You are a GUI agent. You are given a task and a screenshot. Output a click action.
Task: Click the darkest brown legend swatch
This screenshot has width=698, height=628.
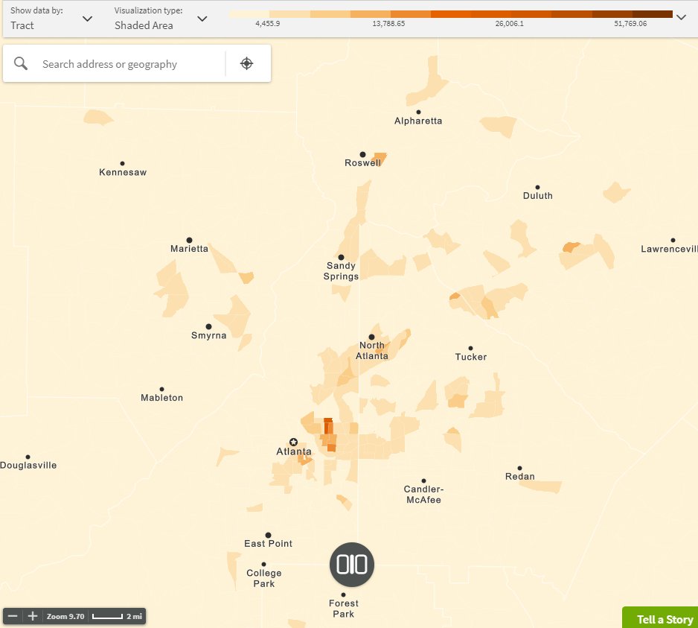(x=652, y=14)
